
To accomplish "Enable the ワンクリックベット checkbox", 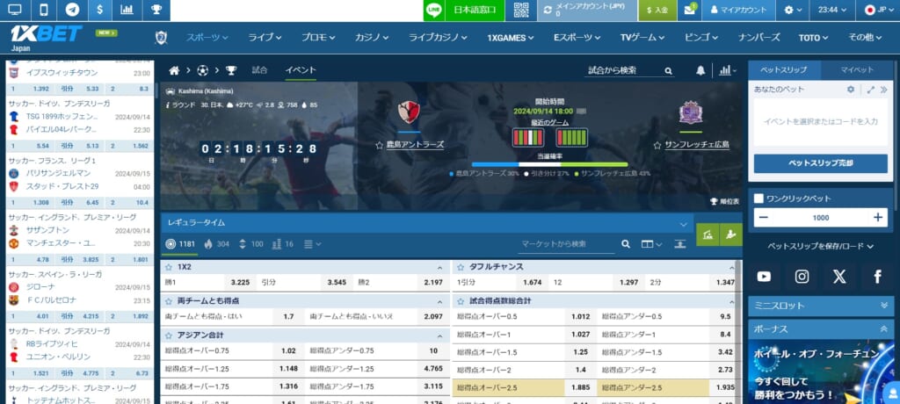I will pyautogui.click(x=758, y=198).
